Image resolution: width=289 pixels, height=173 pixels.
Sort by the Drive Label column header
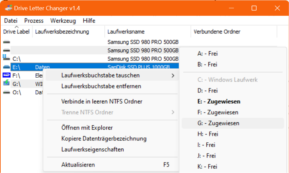[16, 32]
